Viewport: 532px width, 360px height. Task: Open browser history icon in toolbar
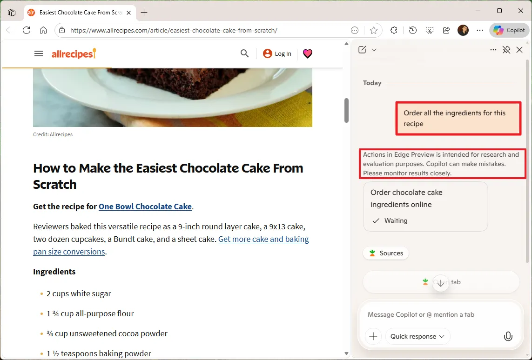click(412, 30)
